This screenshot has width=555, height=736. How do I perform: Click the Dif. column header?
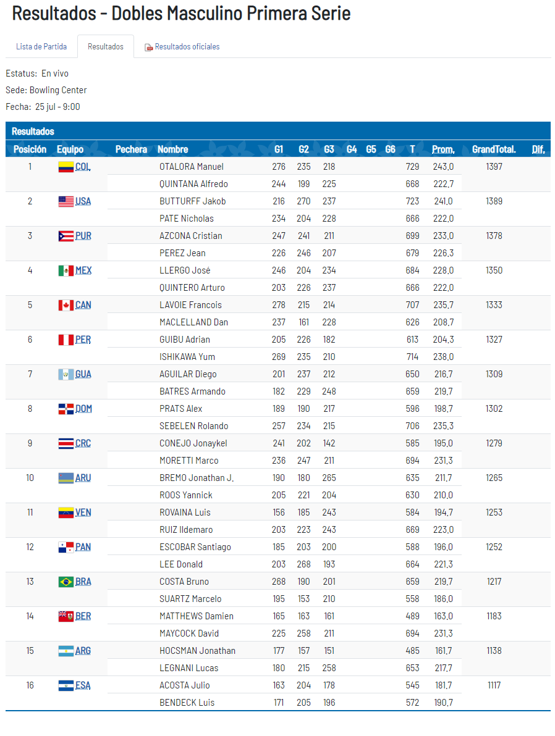pos(538,149)
